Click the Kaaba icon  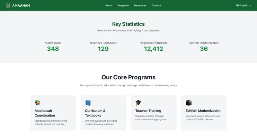[189, 103]
